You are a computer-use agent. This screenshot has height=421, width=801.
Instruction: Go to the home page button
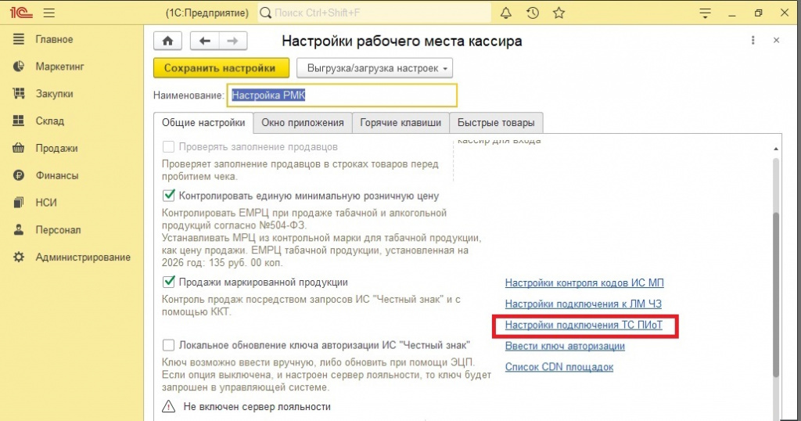(167, 41)
